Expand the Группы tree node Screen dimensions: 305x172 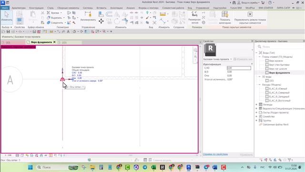pos(256,120)
